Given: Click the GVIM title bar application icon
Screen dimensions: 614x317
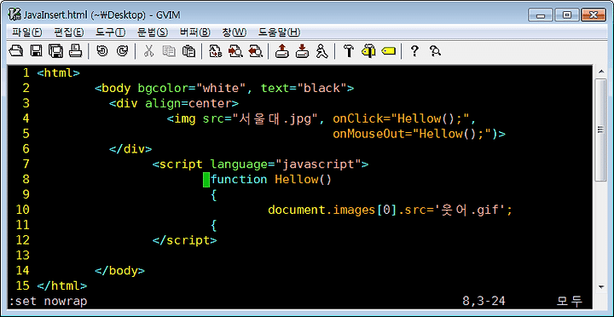Looking at the screenshot, I should click(15, 14).
